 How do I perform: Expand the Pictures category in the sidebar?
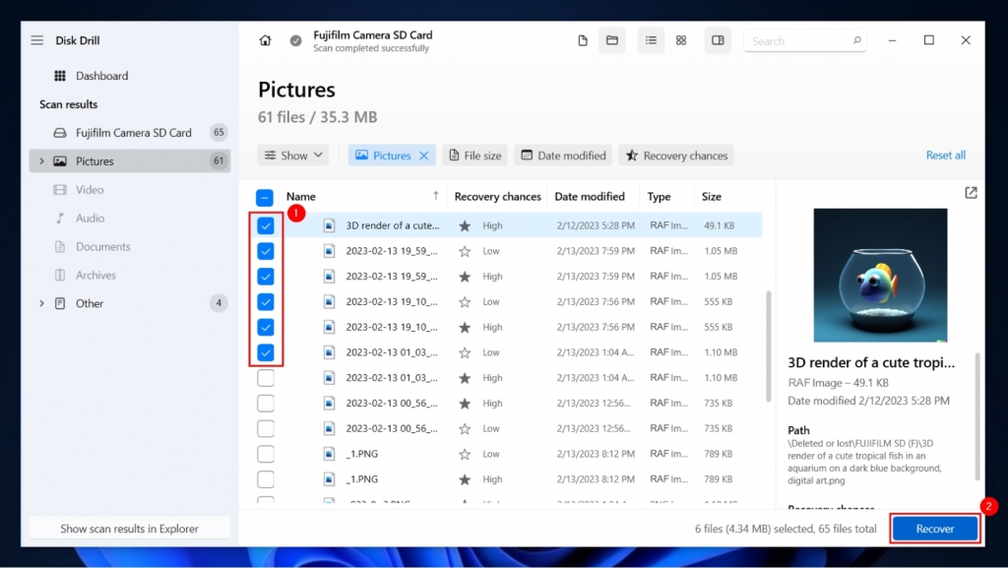[x=41, y=160]
